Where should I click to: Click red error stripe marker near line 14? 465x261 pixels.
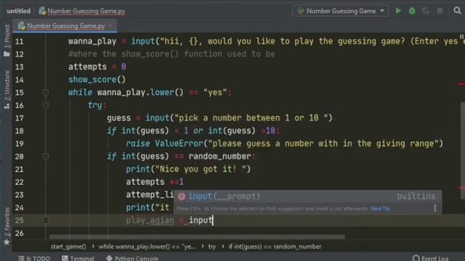tap(461, 84)
